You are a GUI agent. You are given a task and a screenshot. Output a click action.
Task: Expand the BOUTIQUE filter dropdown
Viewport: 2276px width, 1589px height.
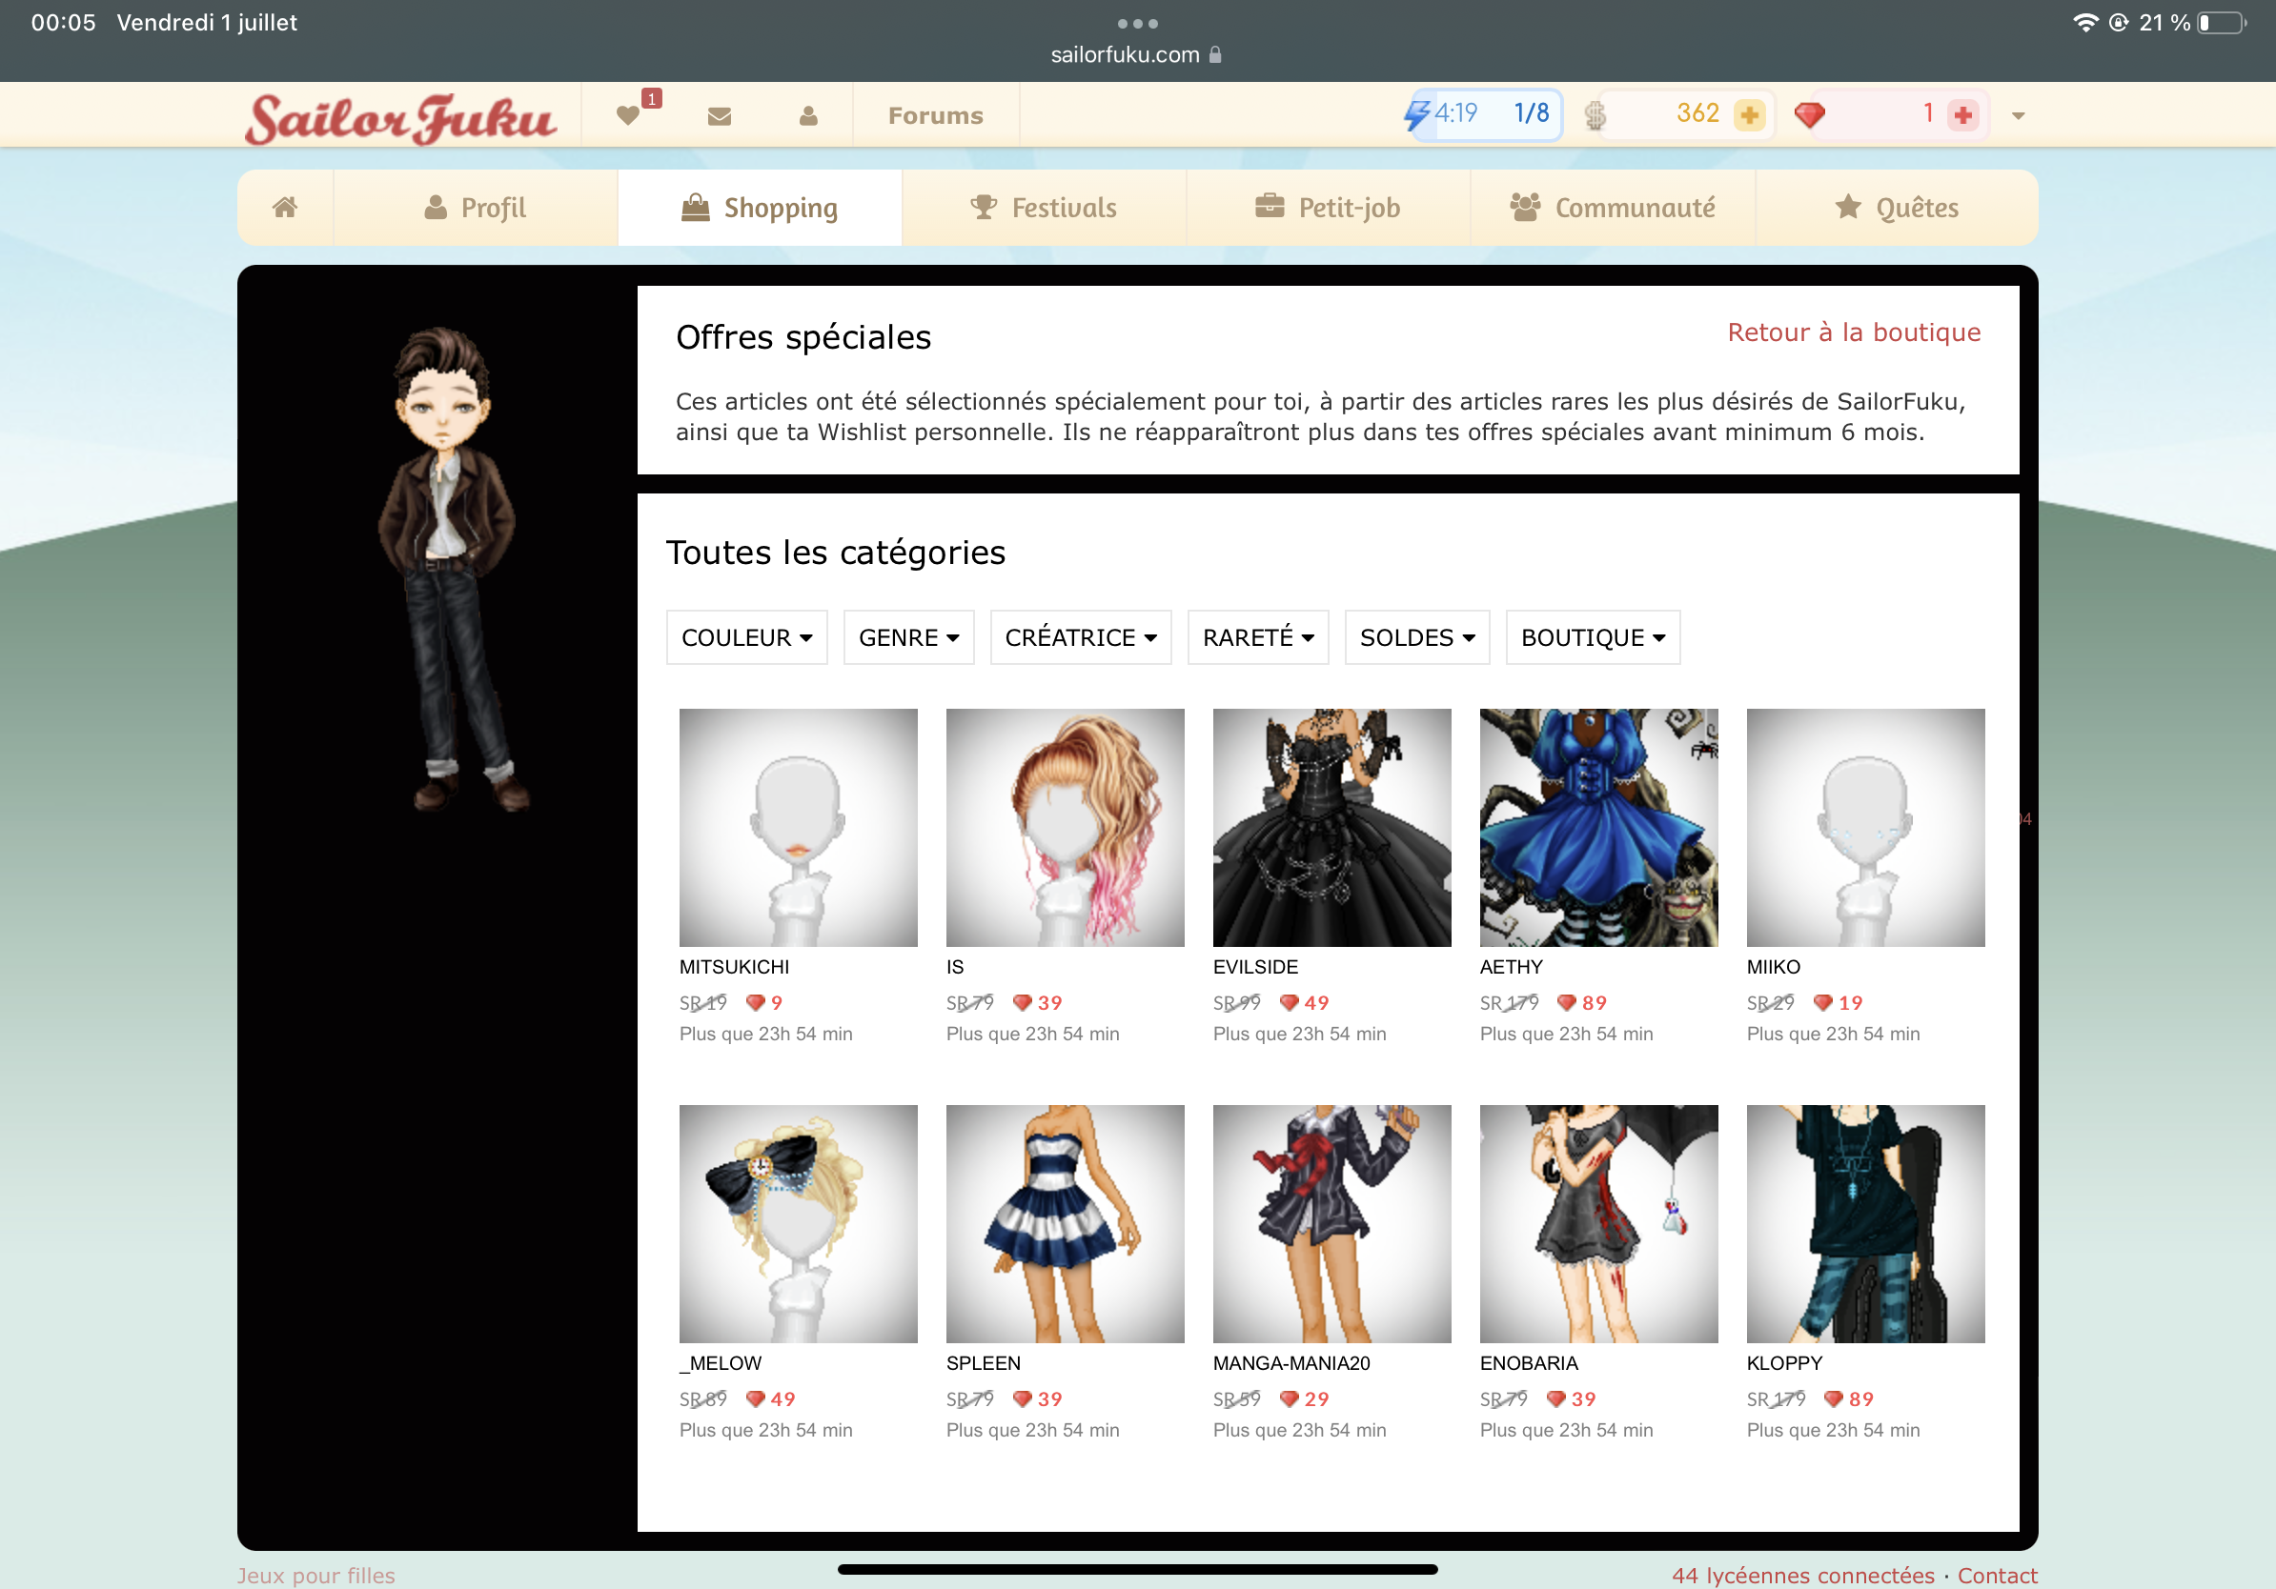coord(1592,637)
